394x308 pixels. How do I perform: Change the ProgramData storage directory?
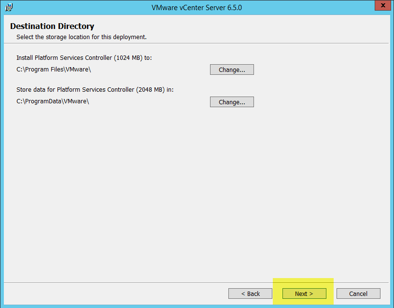point(232,102)
